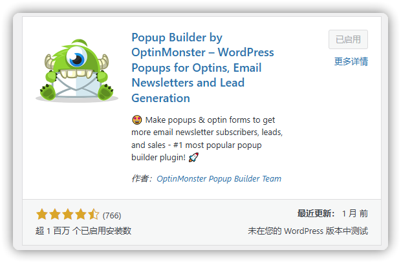Click the 超 1 百万 active installs text
401x263 pixels.
(83, 231)
